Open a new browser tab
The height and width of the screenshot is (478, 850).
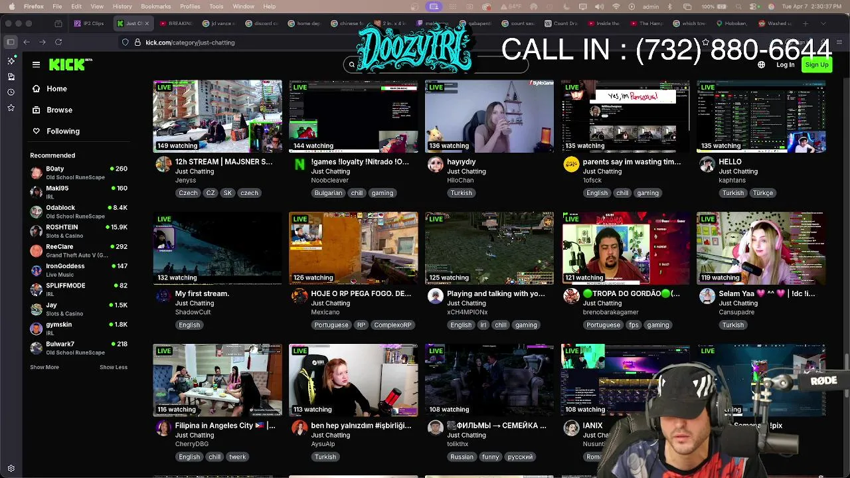pyautogui.click(x=806, y=23)
